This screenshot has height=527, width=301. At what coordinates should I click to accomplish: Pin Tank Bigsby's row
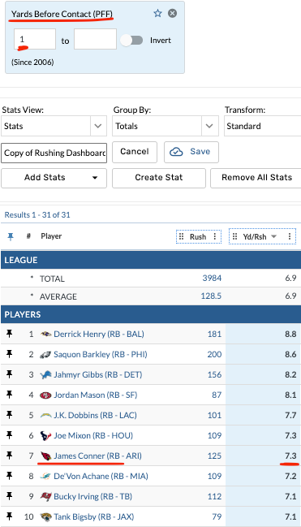[10, 516]
